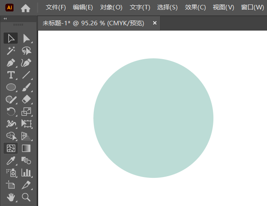Click the teal circle on the canvas

(x=153, y=118)
